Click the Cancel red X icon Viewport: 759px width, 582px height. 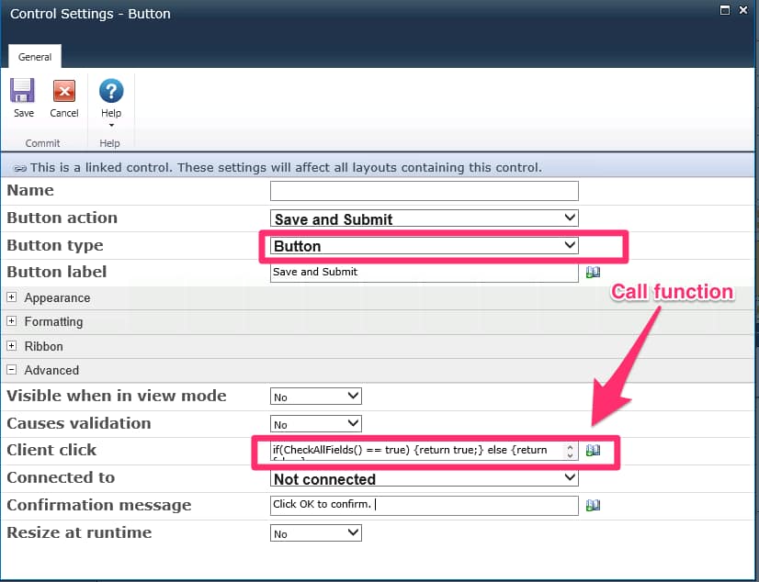pos(63,91)
